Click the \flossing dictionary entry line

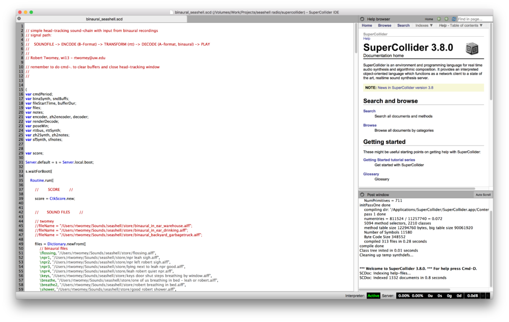click(x=98, y=253)
